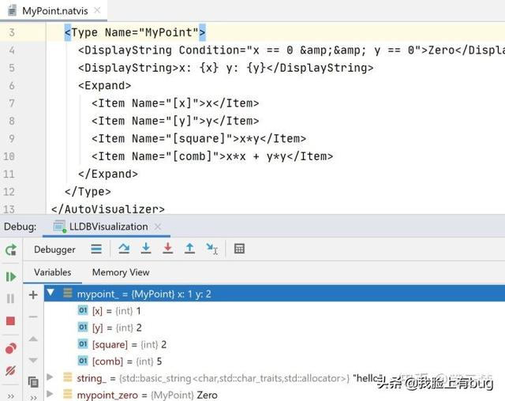Screen dimensions: 505x401
Task: Close the LLDBVisualization debug session tab
Action: pos(158,227)
